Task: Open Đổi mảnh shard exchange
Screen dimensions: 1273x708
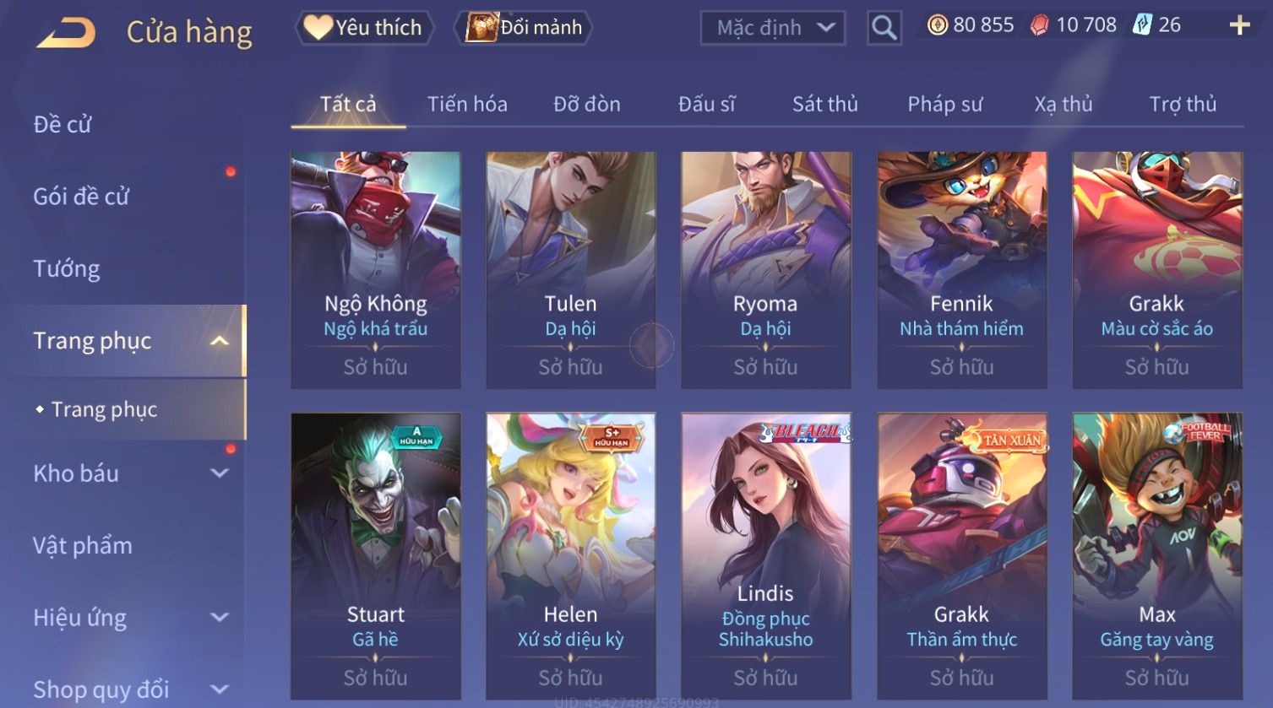Action: click(x=524, y=28)
